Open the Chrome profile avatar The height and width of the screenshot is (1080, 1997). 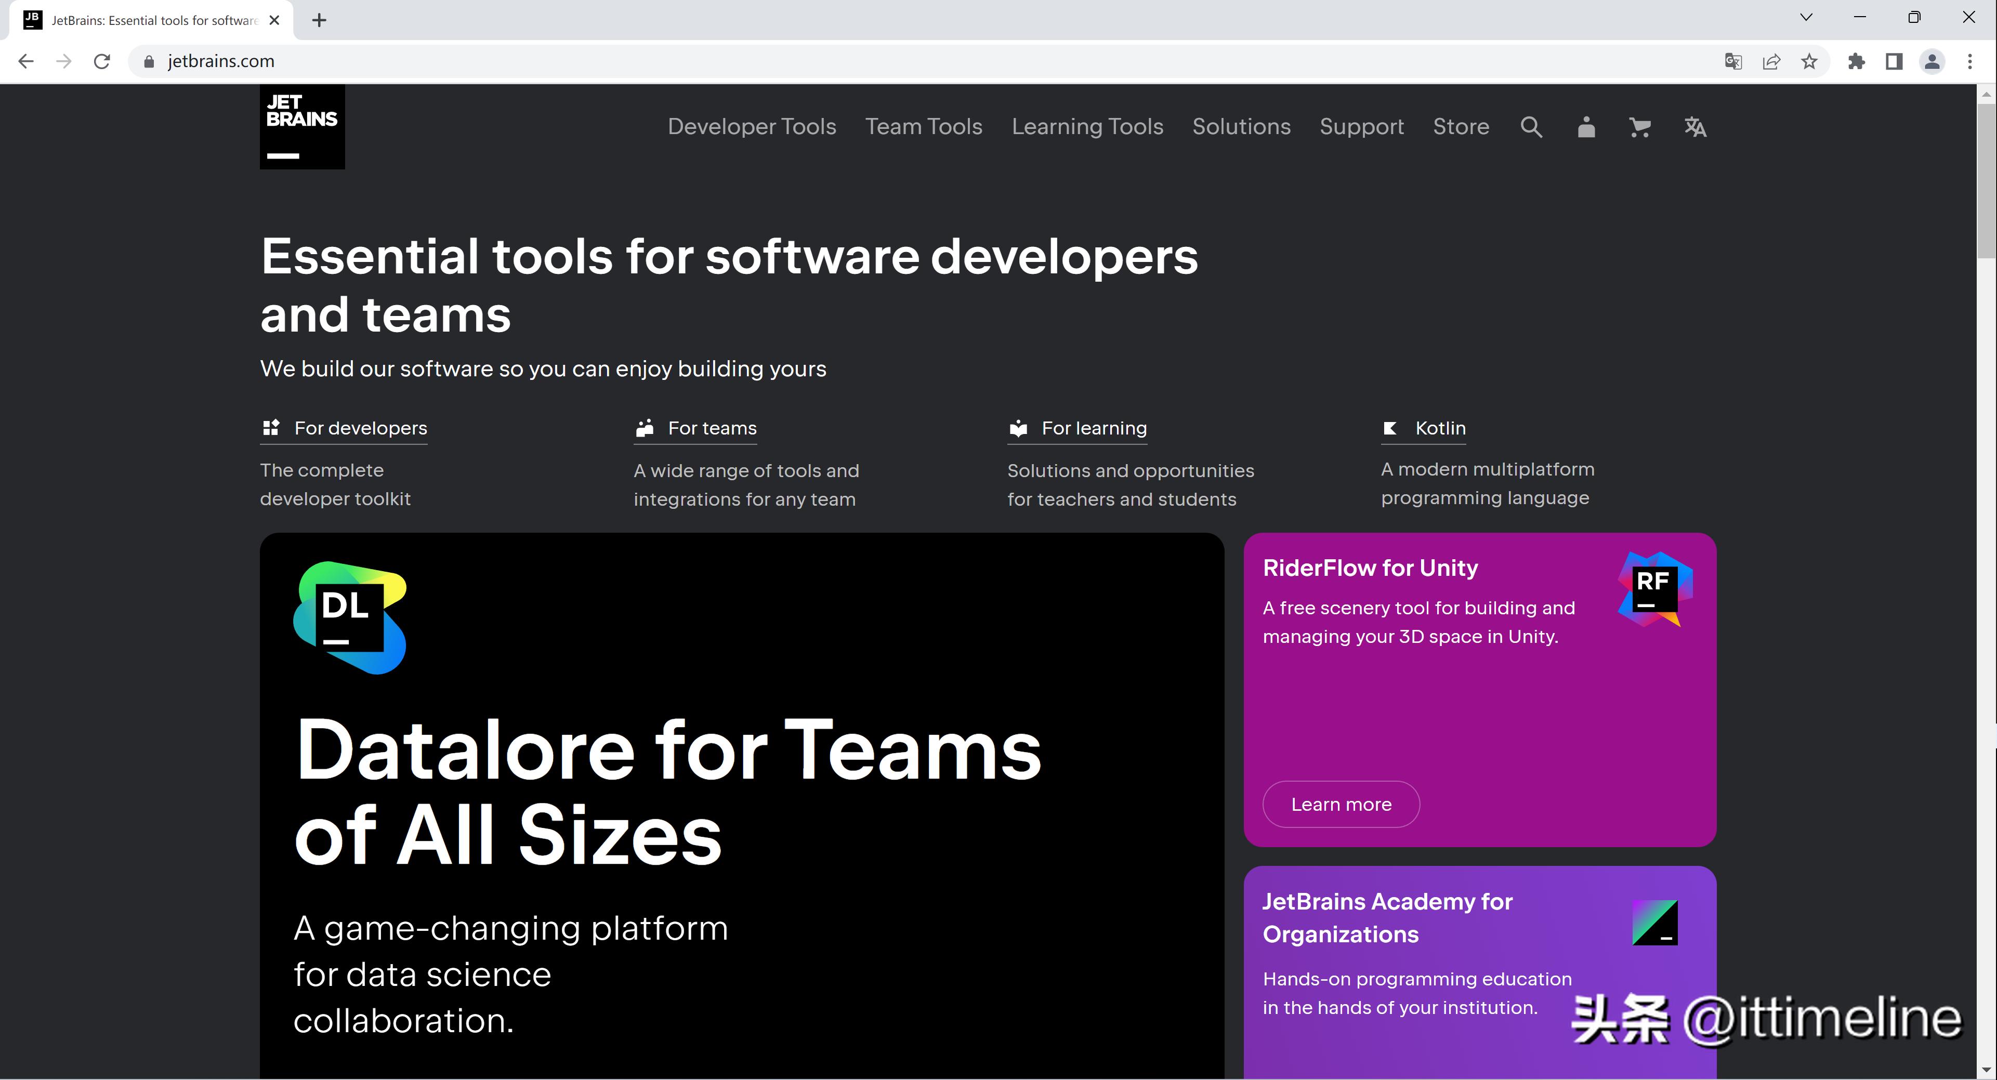pyautogui.click(x=1932, y=61)
